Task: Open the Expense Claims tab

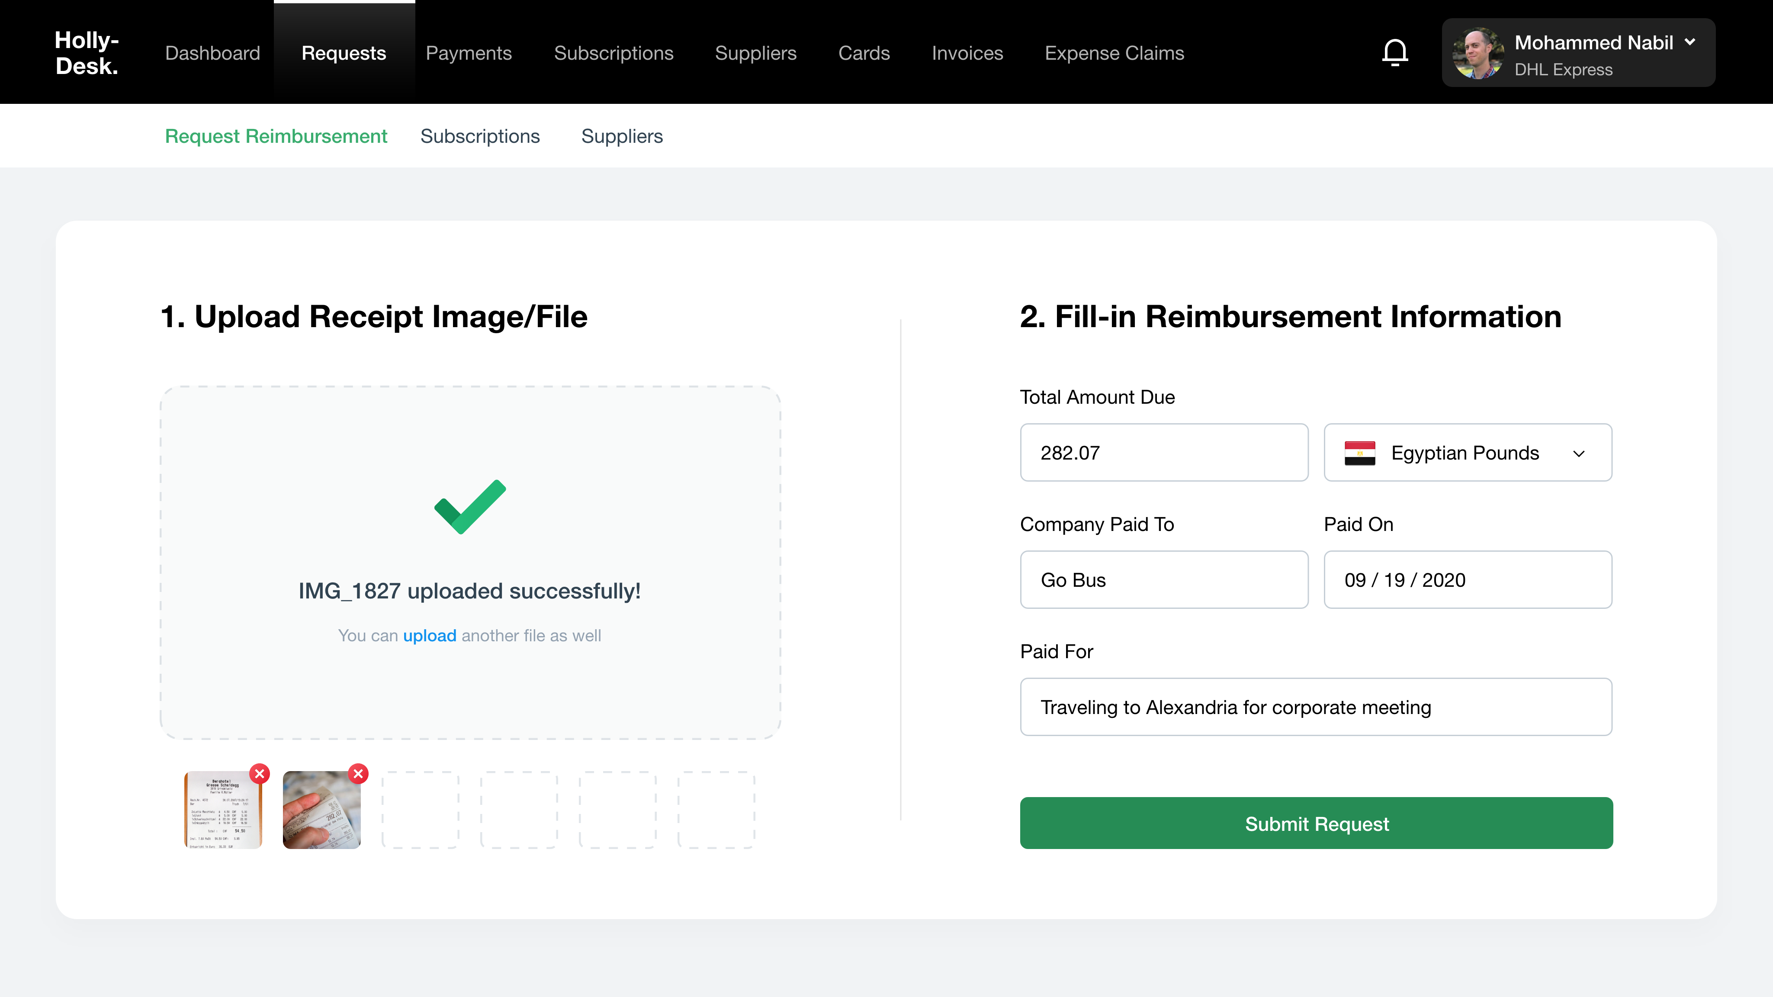Action: coord(1114,53)
